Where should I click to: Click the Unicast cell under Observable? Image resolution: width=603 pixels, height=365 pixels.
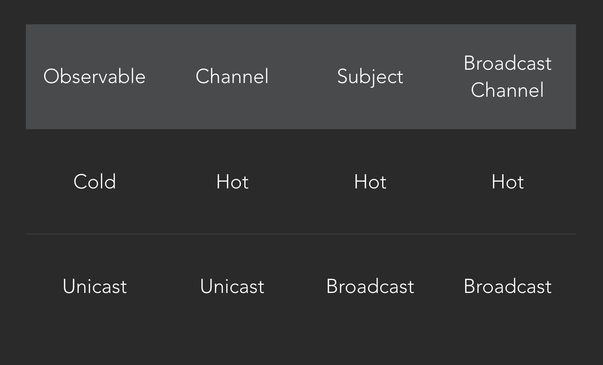(x=95, y=286)
